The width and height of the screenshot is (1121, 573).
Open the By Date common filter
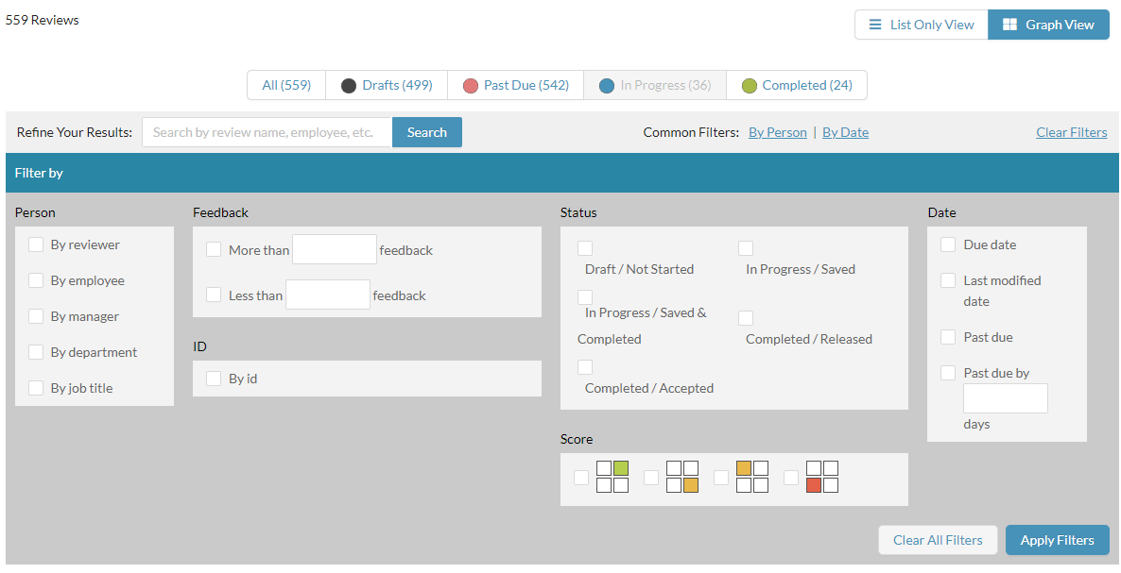(x=845, y=132)
